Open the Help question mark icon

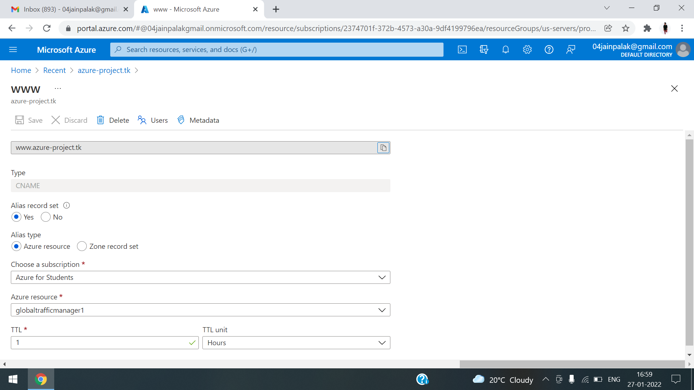[549, 49]
